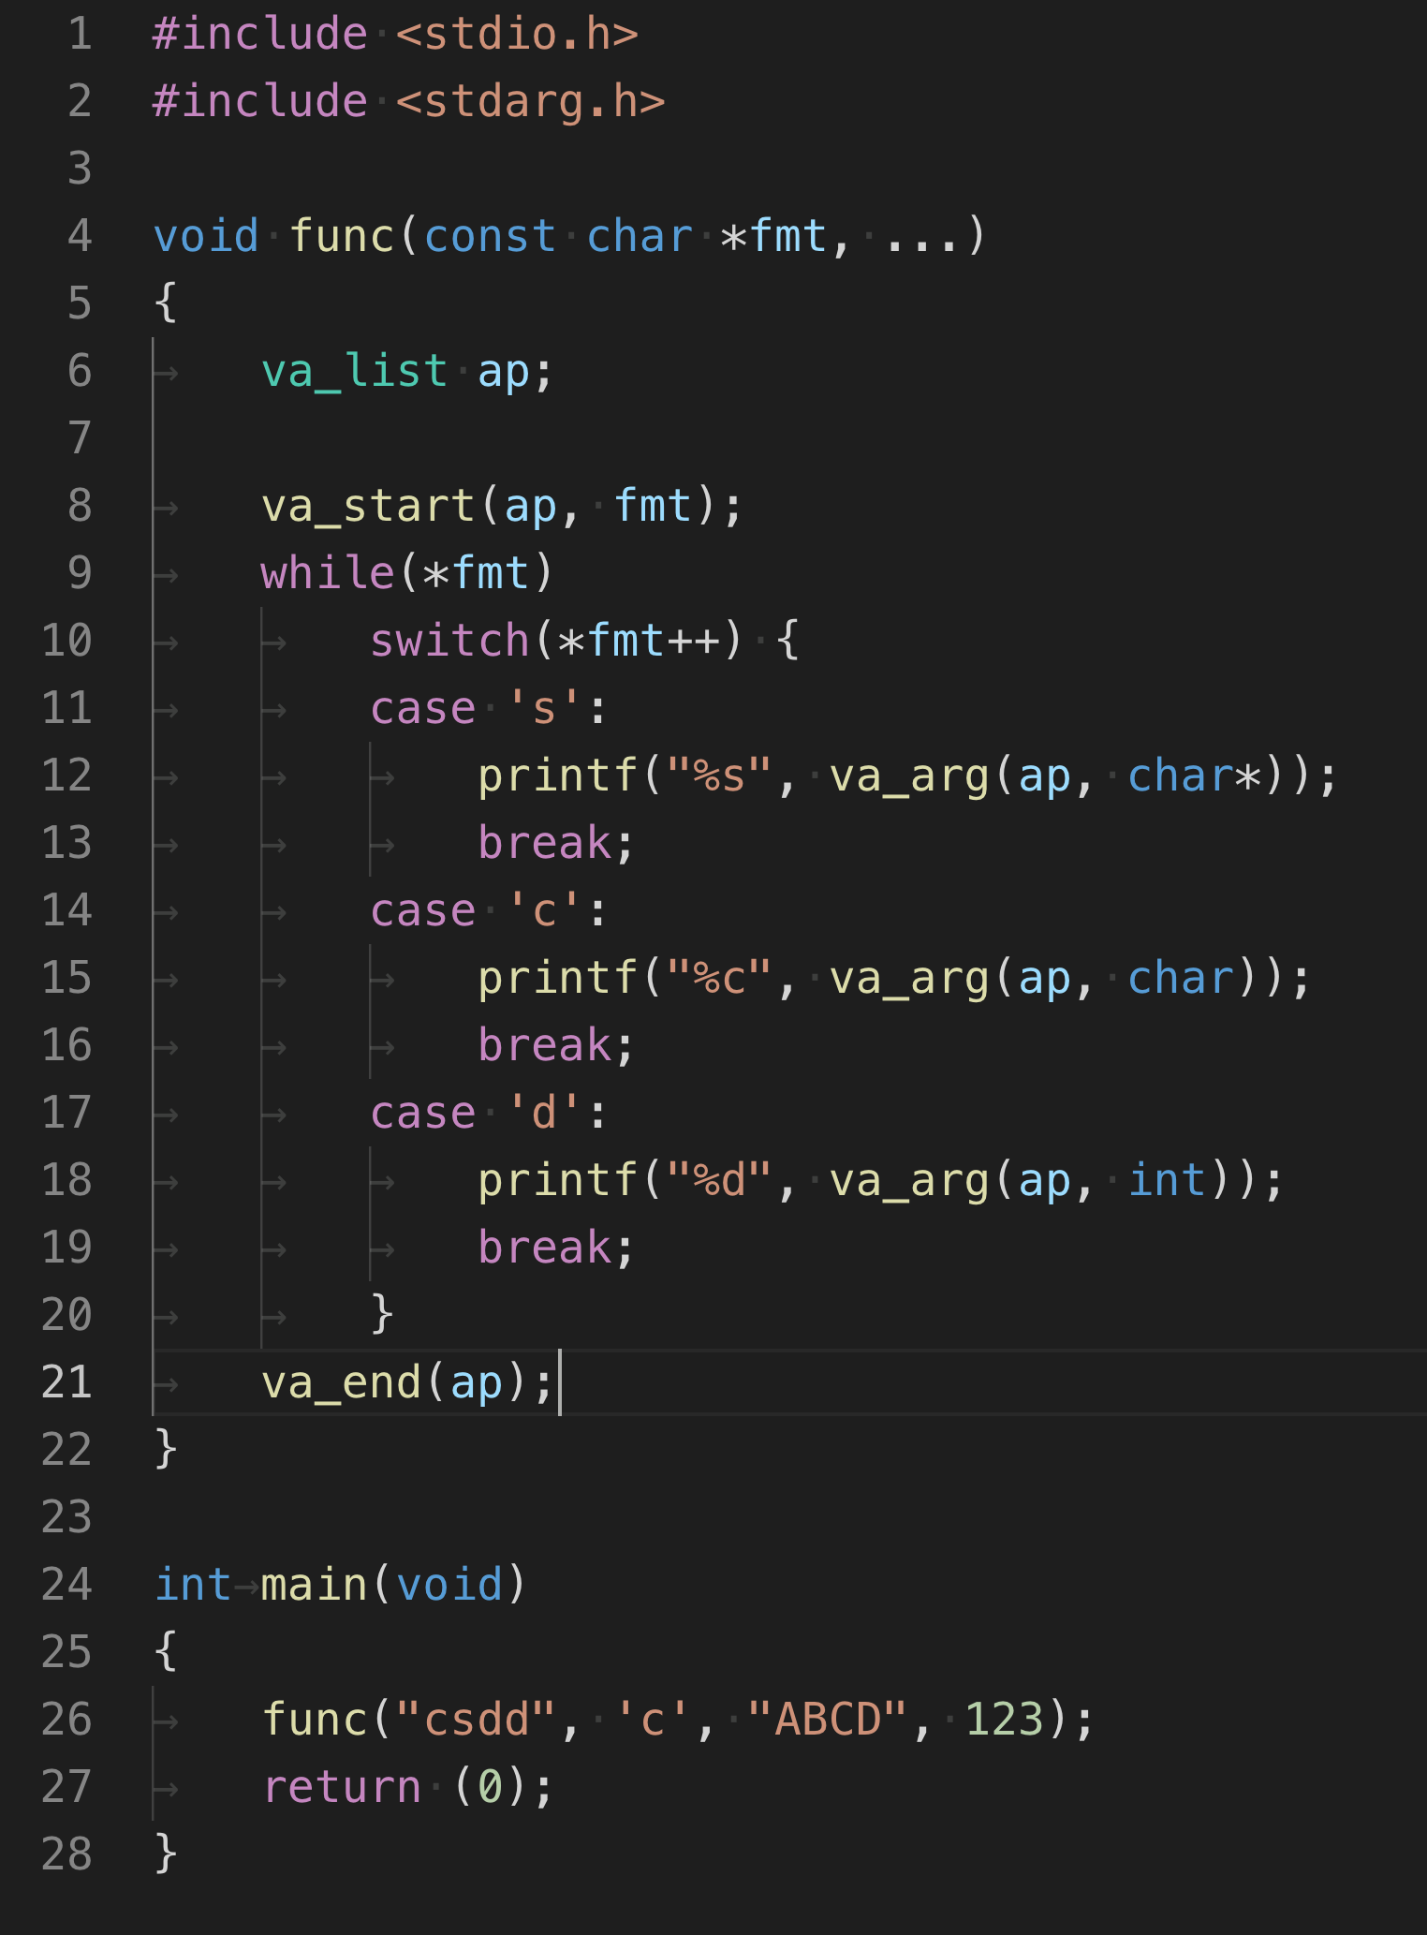Select the func name in the line 4 definition
Screen dimensions: 1427x1935
342,236
